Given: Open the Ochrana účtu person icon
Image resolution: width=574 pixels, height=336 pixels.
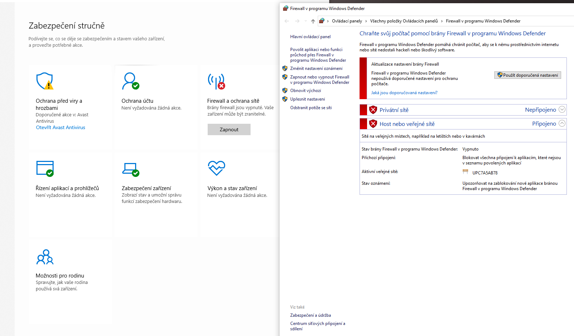Looking at the screenshot, I should (x=130, y=81).
